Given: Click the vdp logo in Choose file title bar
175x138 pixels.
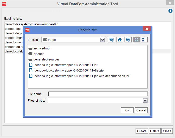Looking at the screenshot, I should pyautogui.click(x=27, y=30).
